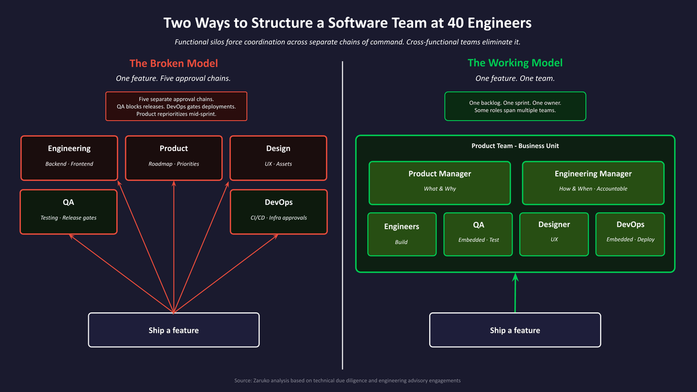This screenshot has width=697, height=392.
Task: Select the embedded DevOps card labeled Deploy
Action: pyautogui.click(x=630, y=233)
